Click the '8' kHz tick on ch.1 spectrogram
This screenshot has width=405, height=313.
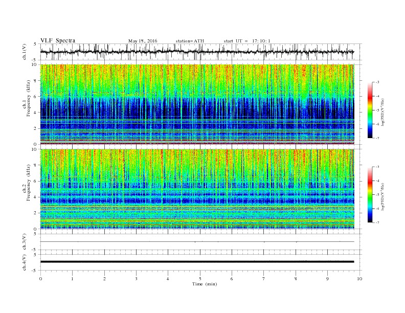(36, 81)
